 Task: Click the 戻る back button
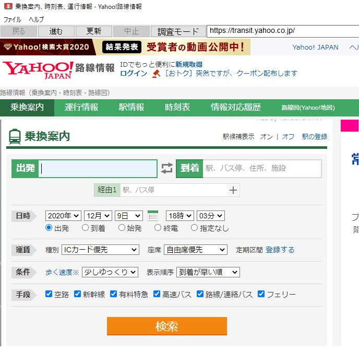[x=19, y=31]
